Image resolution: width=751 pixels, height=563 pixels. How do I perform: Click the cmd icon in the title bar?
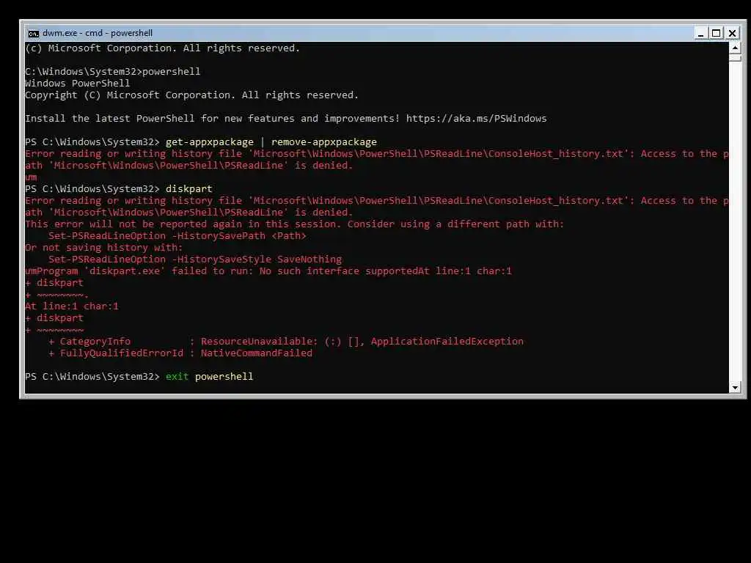33,34
